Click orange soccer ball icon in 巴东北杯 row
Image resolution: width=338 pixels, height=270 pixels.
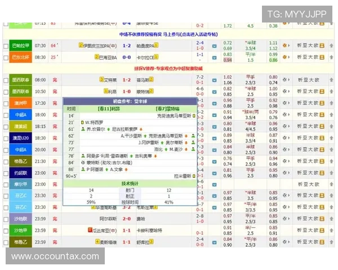[284, 57]
